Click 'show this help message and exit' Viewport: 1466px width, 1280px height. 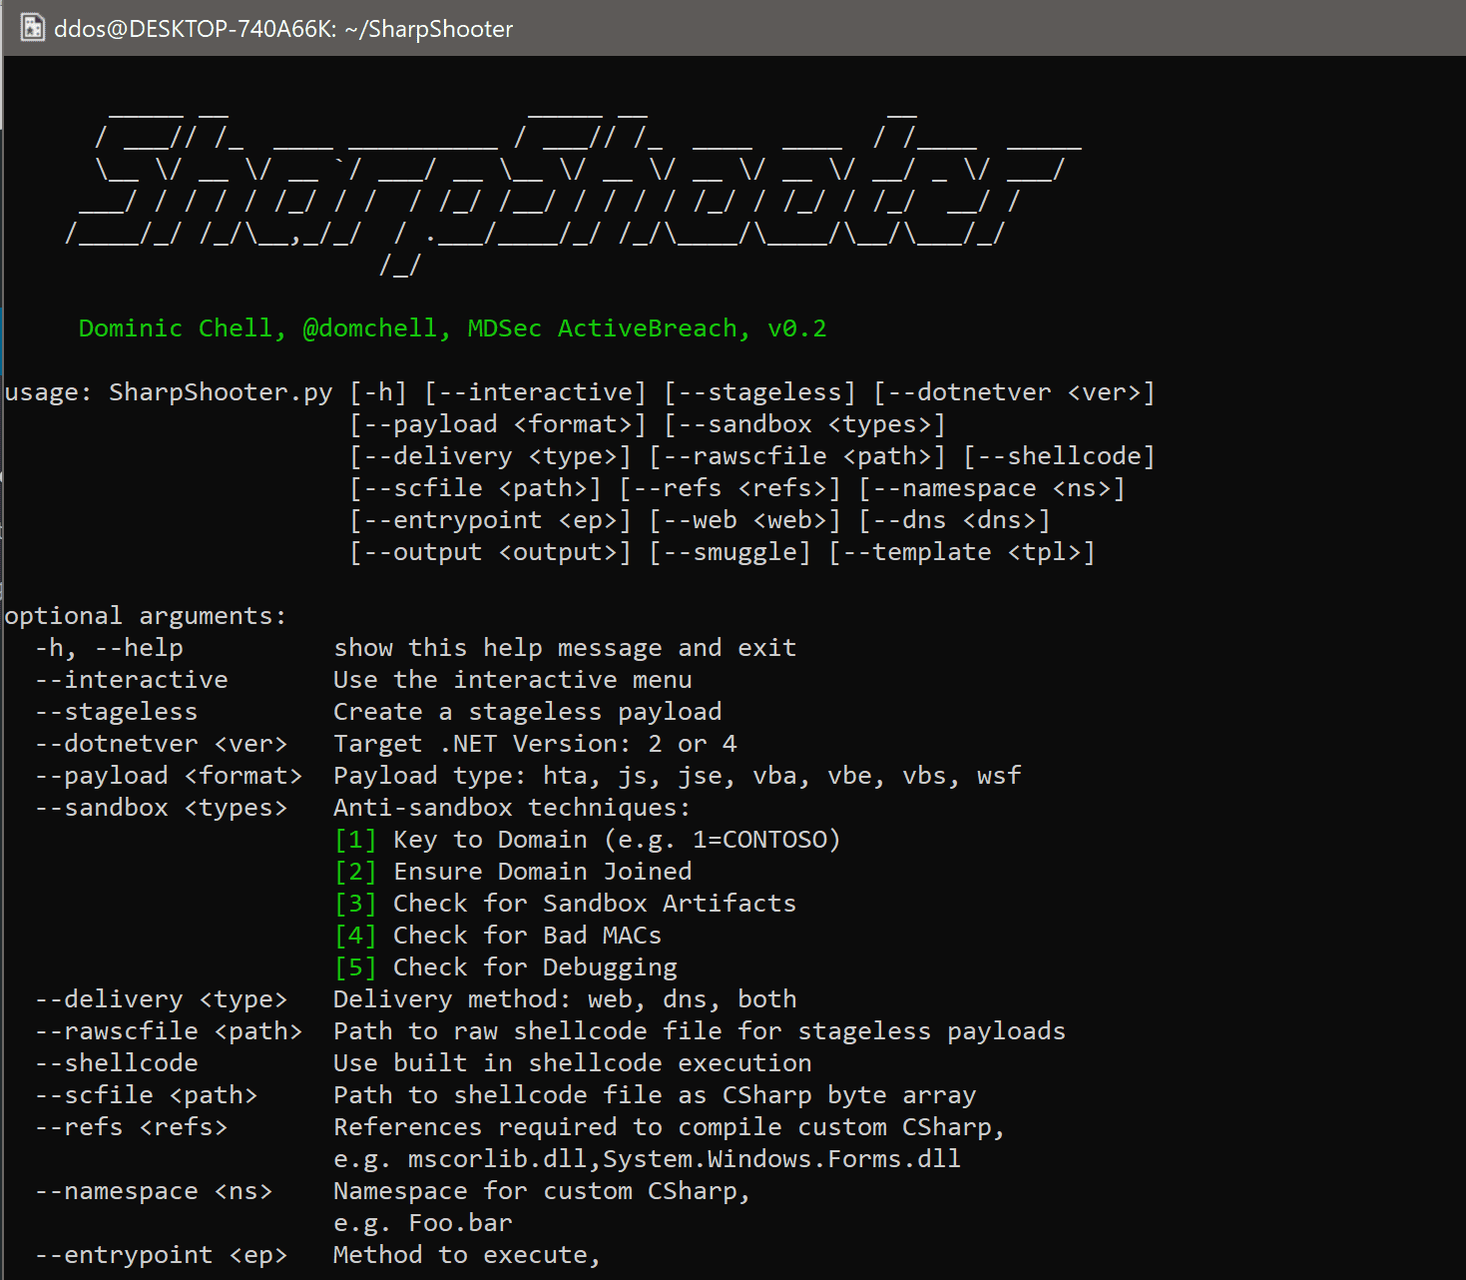pos(565,648)
